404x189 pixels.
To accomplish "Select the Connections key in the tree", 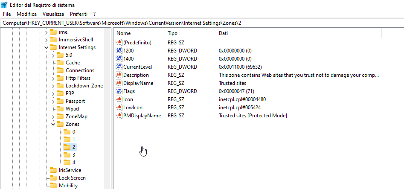I will click(80, 70).
